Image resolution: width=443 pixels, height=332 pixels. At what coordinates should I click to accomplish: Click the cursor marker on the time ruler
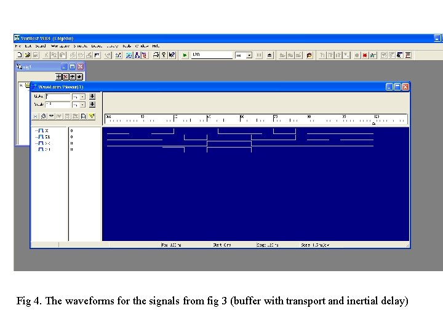[x=373, y=123]
